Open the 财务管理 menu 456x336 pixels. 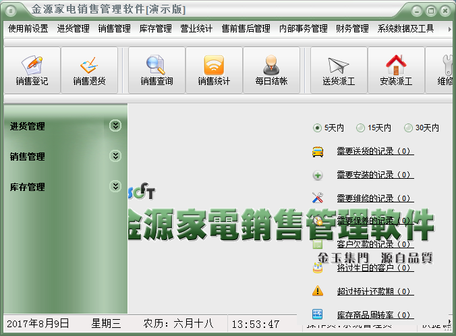pos(352,28)
